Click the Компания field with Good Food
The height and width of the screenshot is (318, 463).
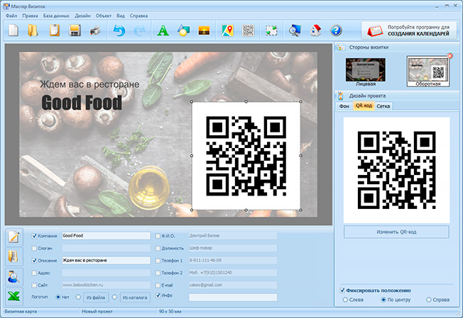click(106, 236)
